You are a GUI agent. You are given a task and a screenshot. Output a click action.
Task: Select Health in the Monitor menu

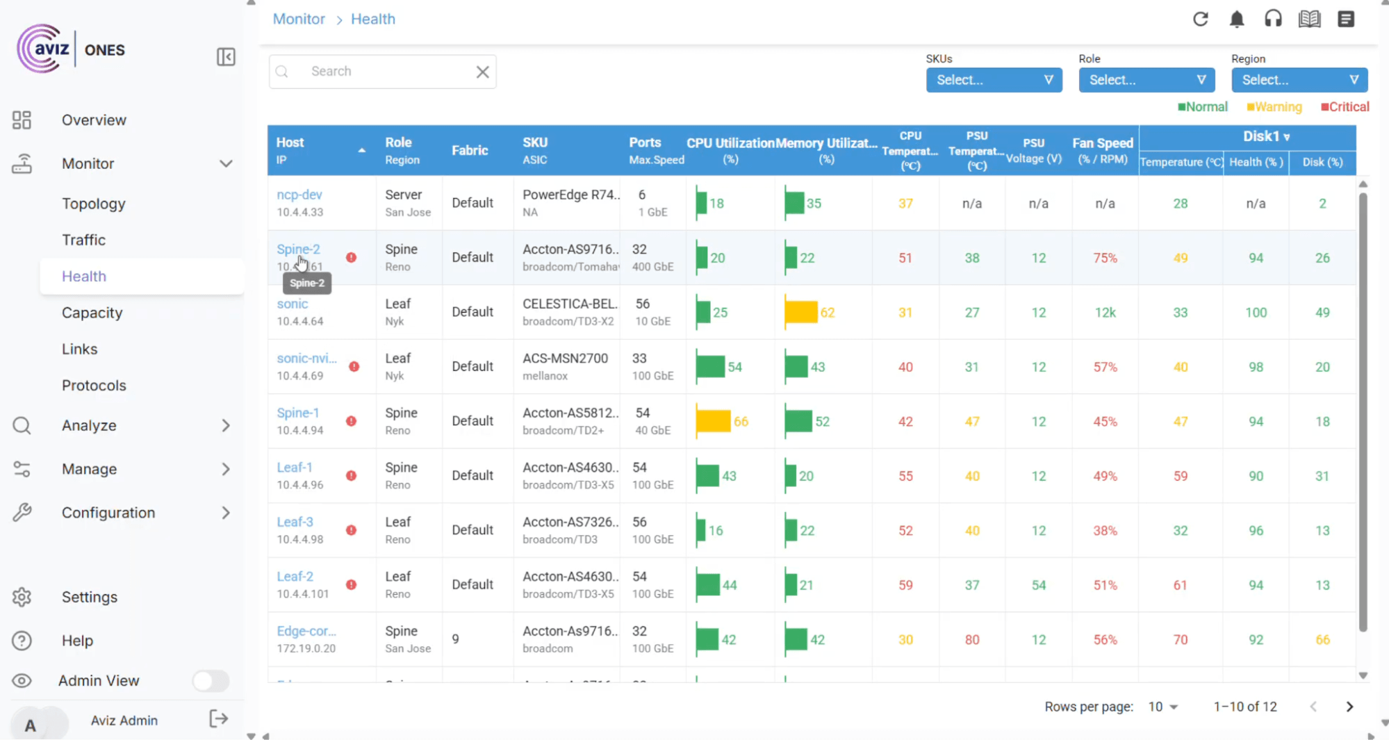coord(83,276)
